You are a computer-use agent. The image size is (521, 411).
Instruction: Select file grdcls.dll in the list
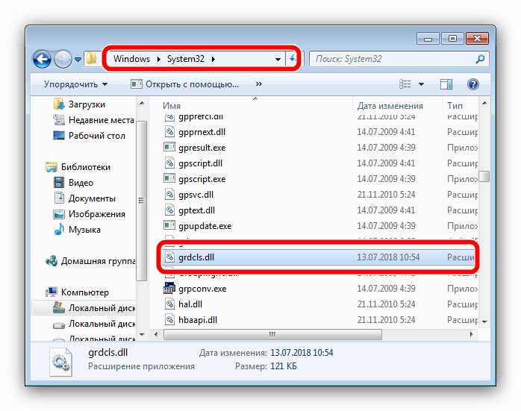318,257
